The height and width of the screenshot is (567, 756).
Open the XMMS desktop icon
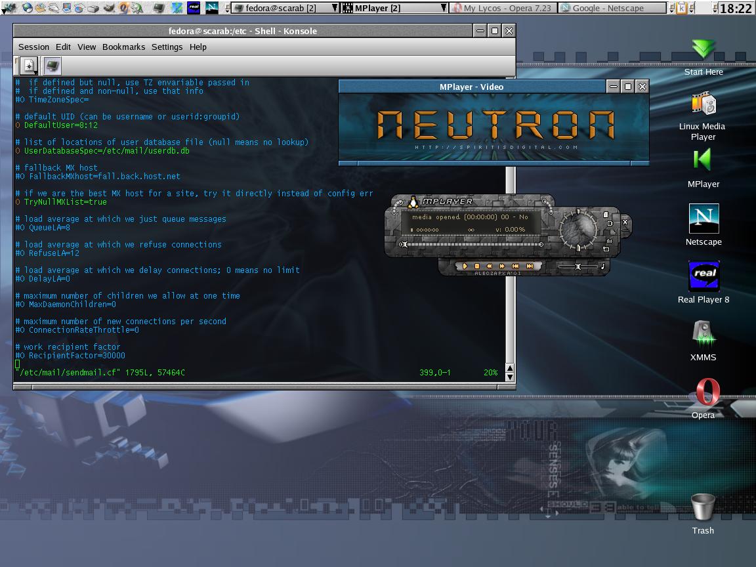[x=703, y=333]
